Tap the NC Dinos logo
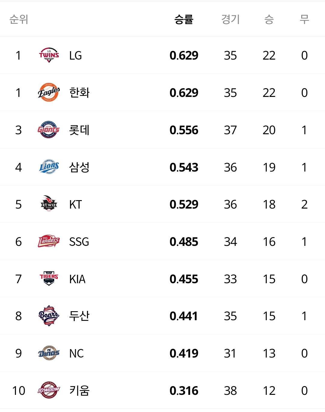 click(49, 353)
